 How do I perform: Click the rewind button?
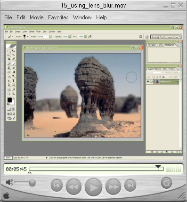73,187
